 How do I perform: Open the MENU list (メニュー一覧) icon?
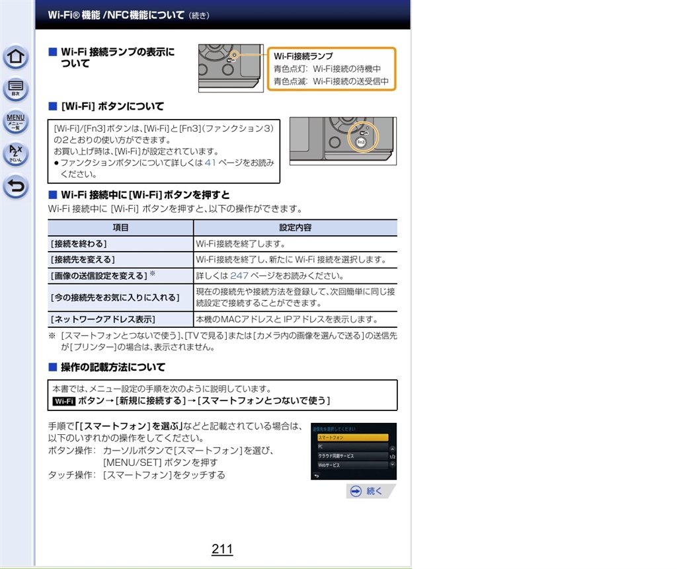[16, 122]
